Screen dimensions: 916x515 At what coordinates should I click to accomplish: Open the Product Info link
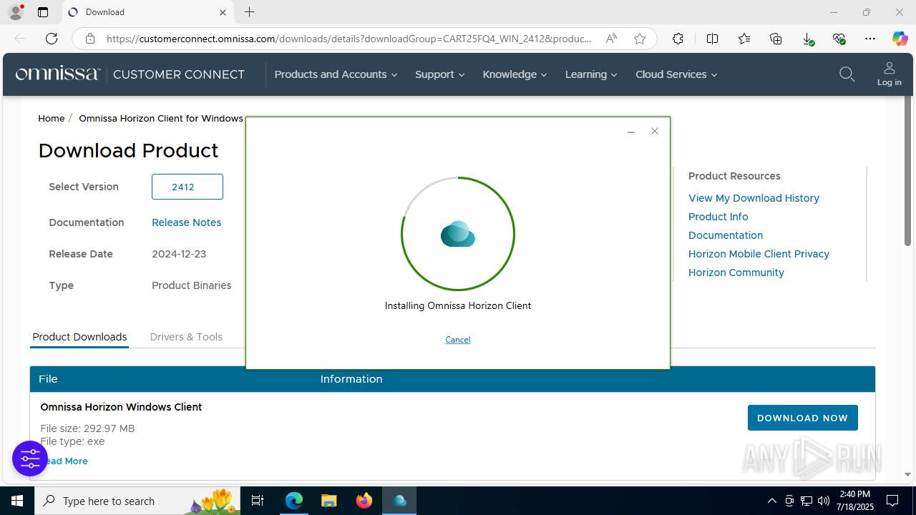718,217
